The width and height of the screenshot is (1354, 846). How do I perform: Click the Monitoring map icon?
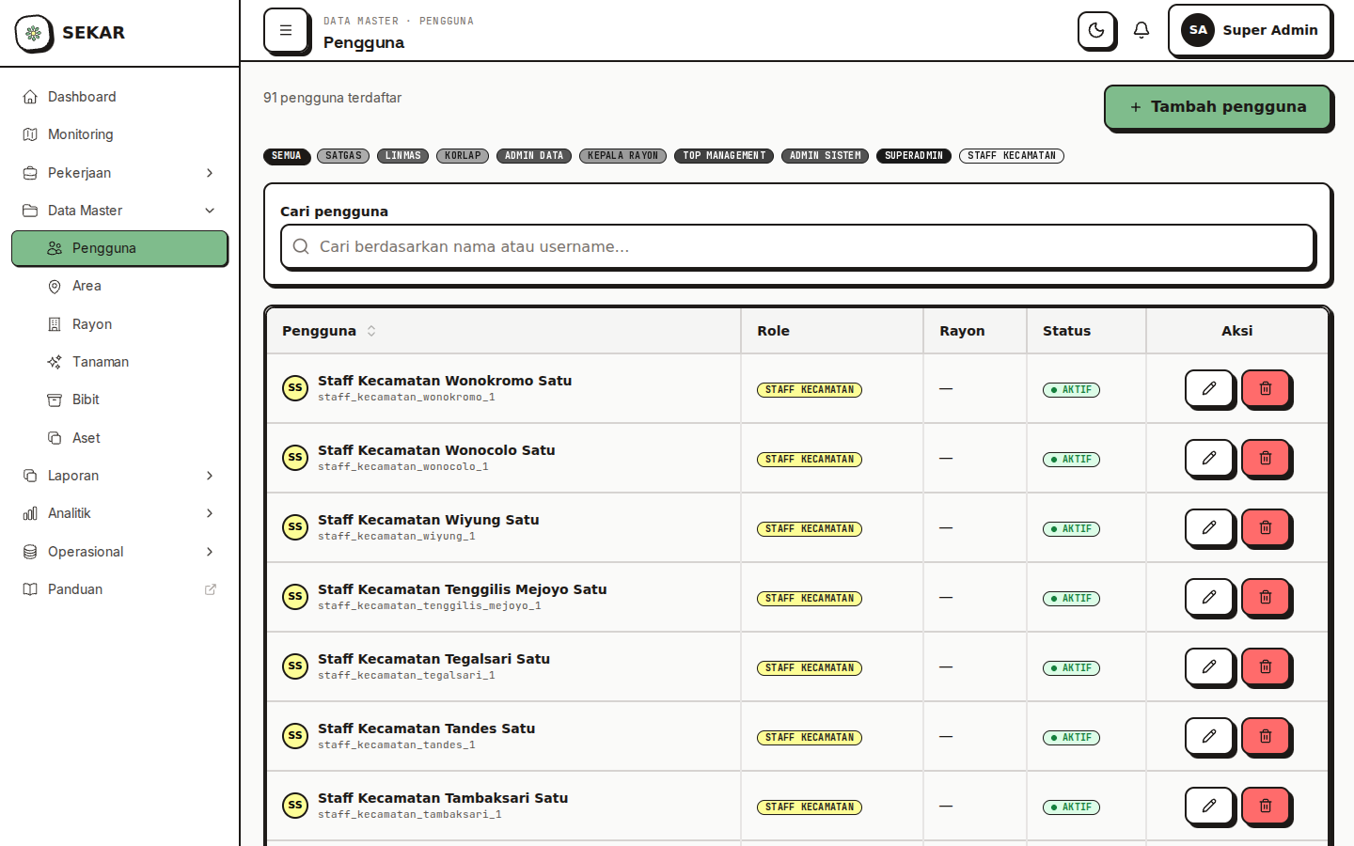pos(30,134)
